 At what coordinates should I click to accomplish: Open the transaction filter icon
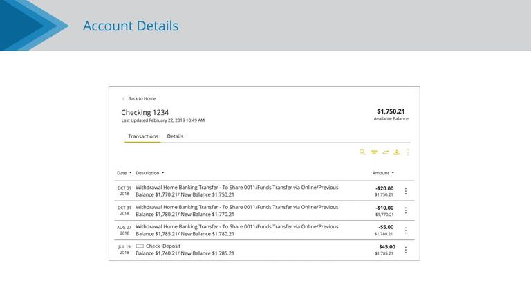pos(374,152)
